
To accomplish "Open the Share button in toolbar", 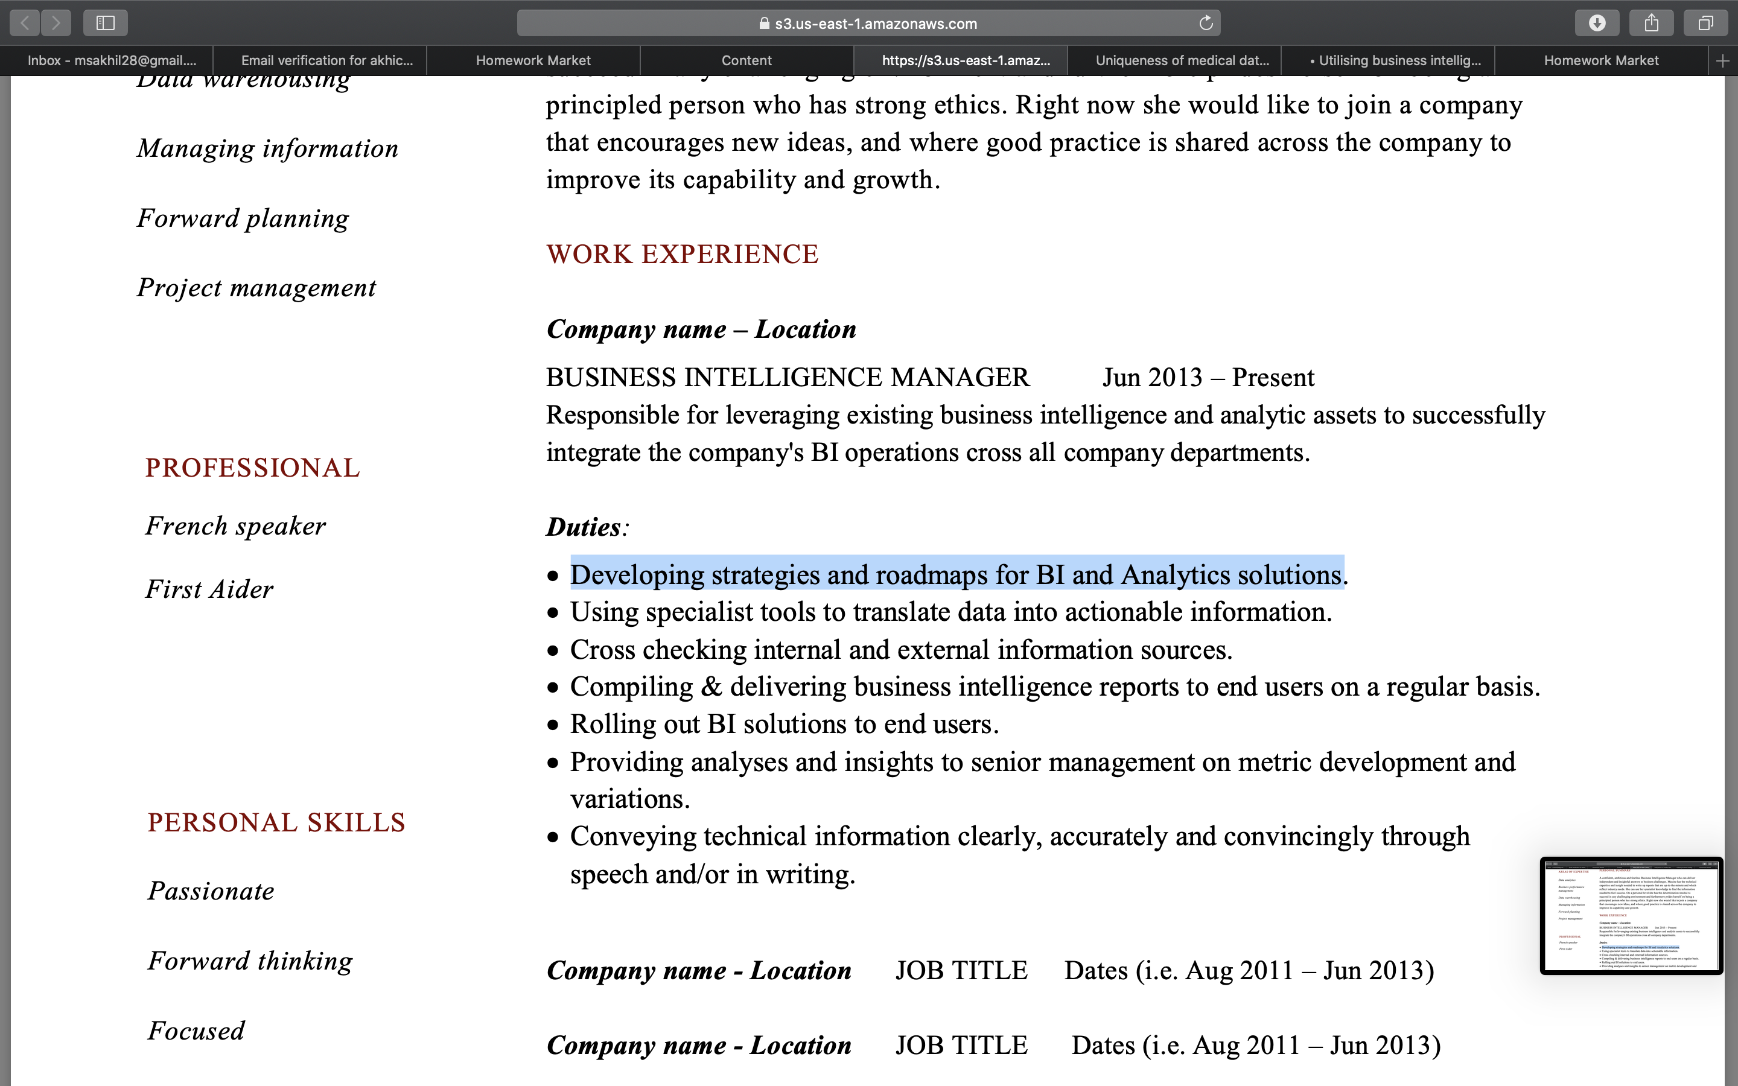I will 1652,23.
